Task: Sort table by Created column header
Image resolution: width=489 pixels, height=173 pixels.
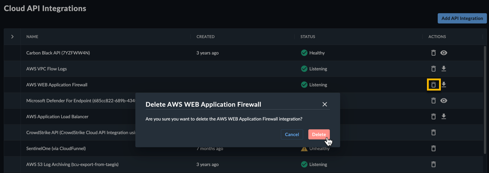Action: (x=205, y=37)
